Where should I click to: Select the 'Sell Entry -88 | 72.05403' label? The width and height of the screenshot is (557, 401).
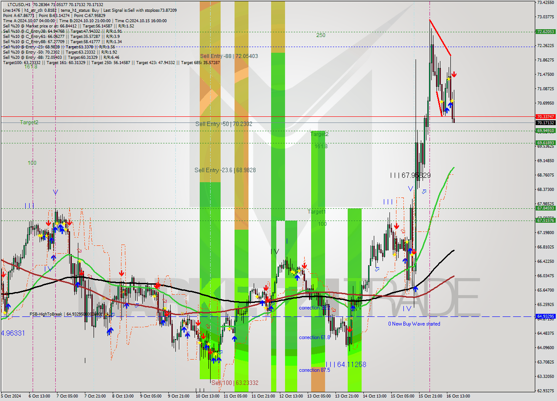click(229, 56)
